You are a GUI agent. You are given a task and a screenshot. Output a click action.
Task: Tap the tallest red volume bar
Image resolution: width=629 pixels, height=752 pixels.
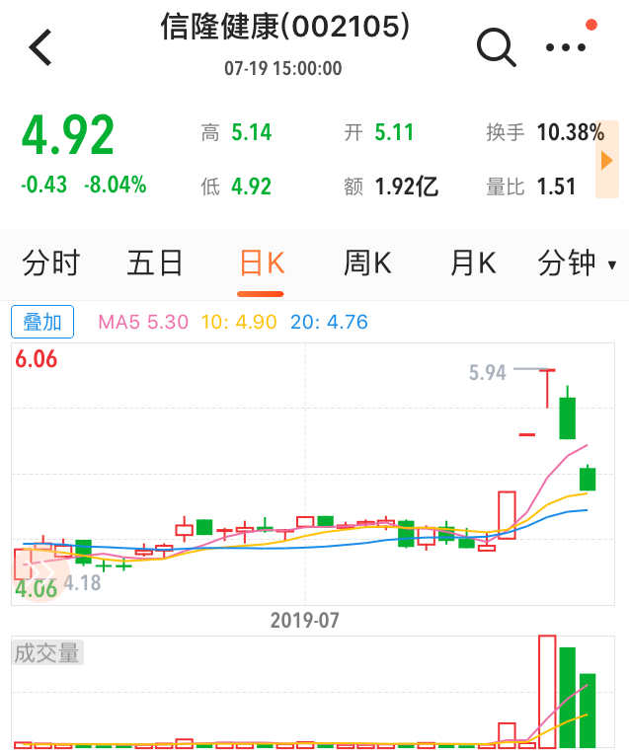[x=547, y=691]
